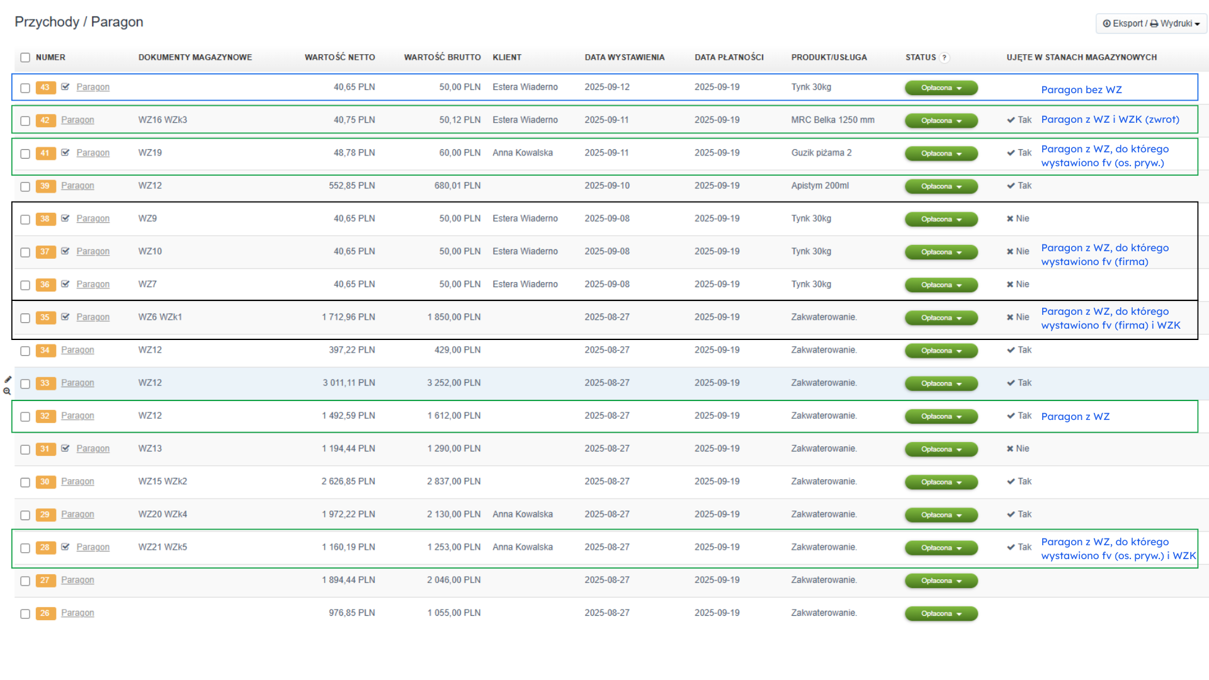Select the checkbox of receipt row 30
Screen dimensions: 1209x680
click(25, 482)
